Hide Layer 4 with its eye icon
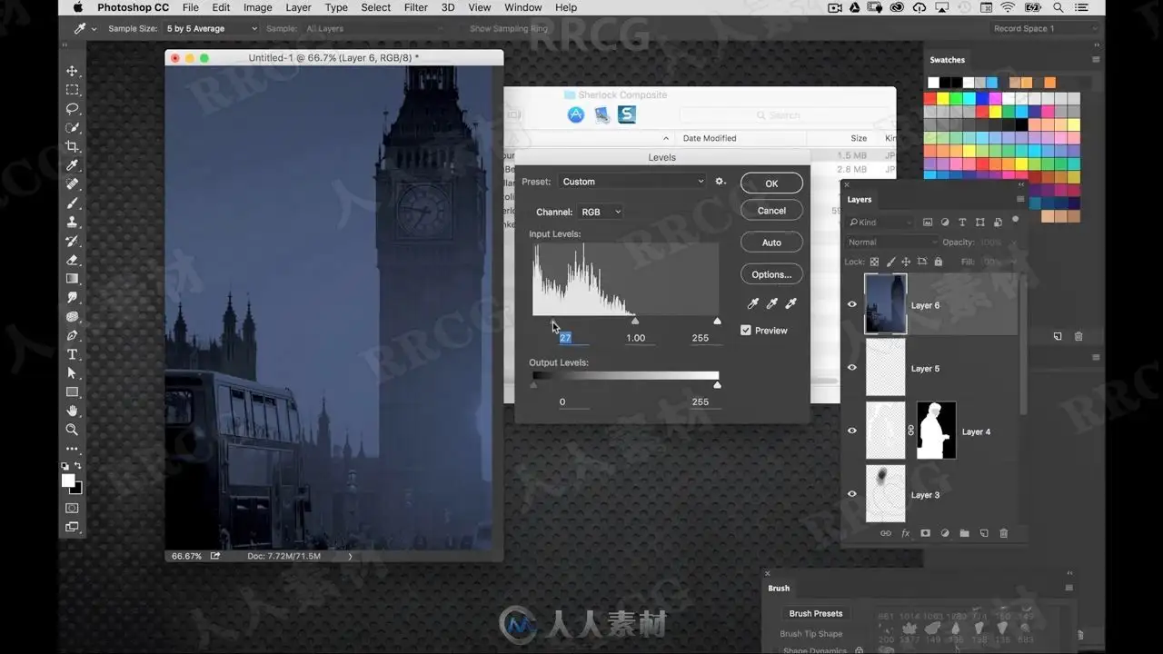Image resolution: width=1163 pixels, height=654 pixels. (x=852, y=431)
